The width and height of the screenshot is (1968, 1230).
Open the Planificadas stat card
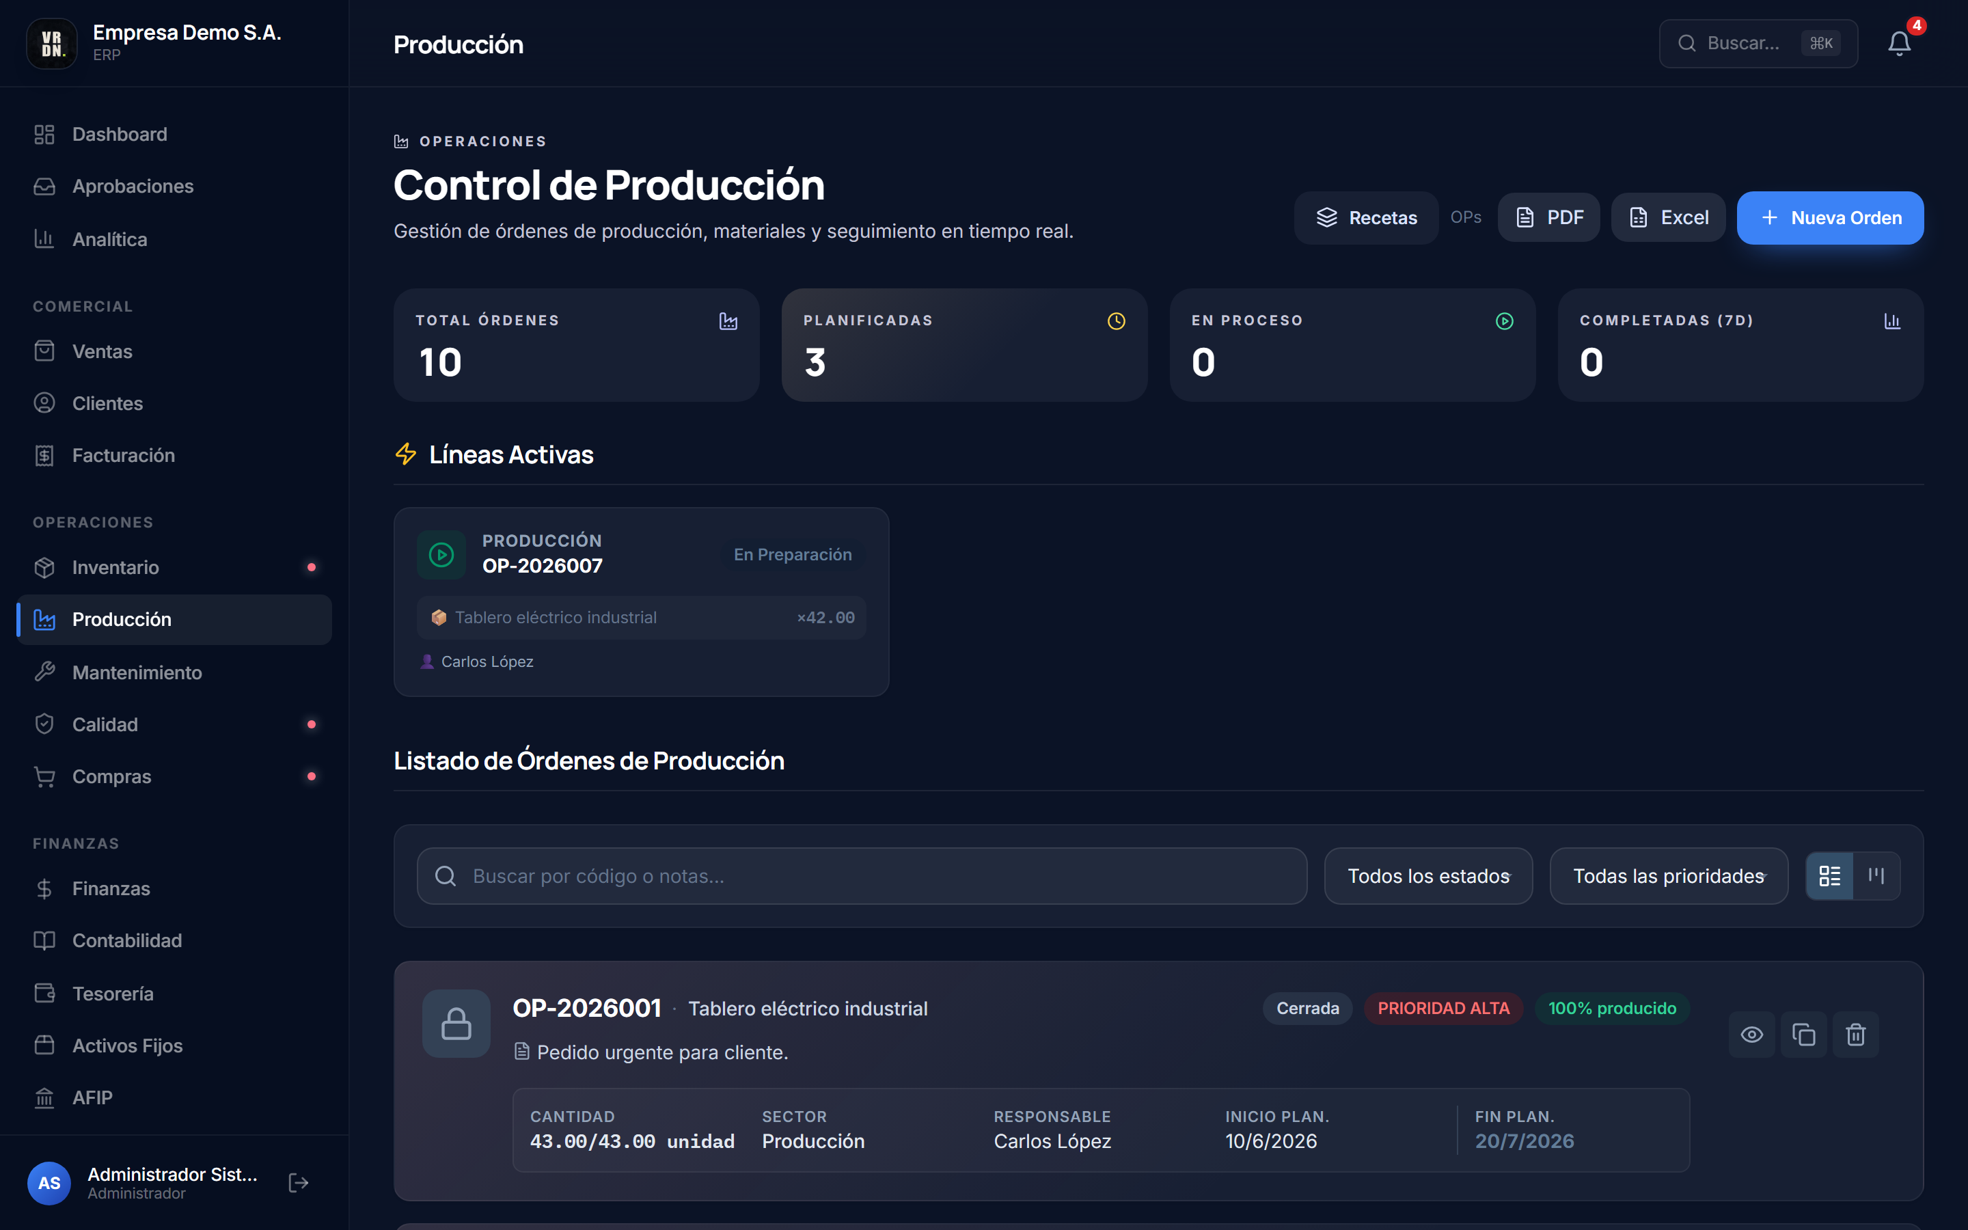964,345
